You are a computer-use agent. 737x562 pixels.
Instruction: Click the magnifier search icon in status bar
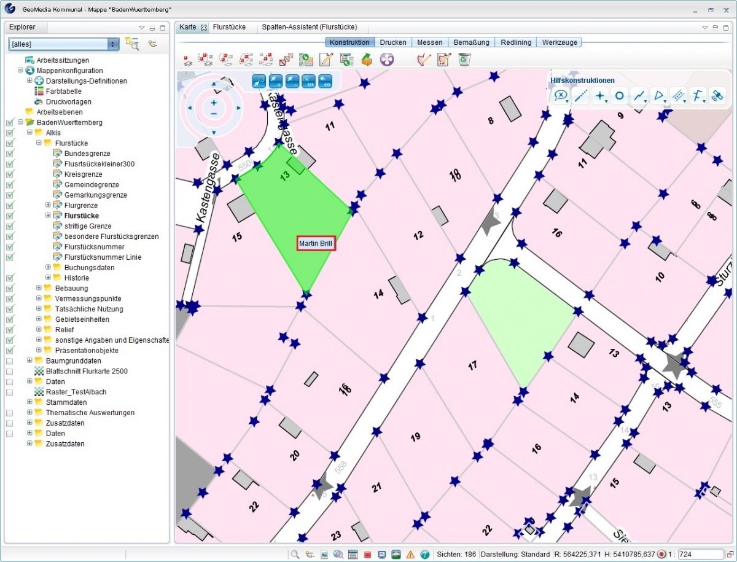295,554
